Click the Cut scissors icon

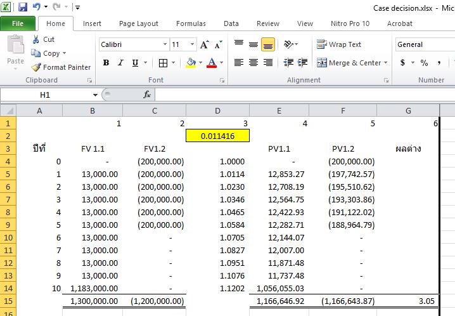(x=36, y=39)
